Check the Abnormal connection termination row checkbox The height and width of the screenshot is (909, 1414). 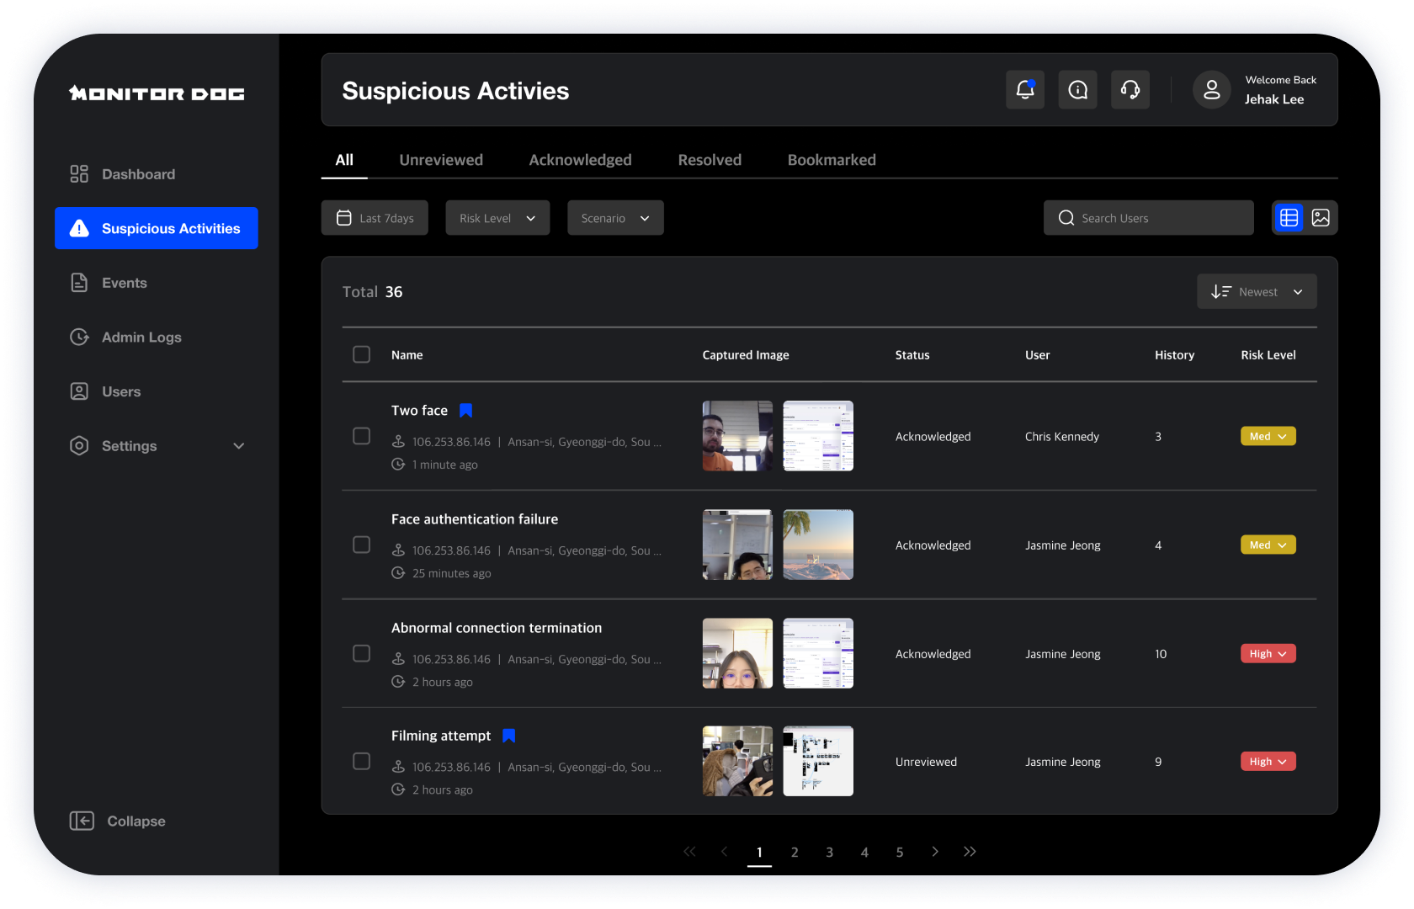coord(361,653)
